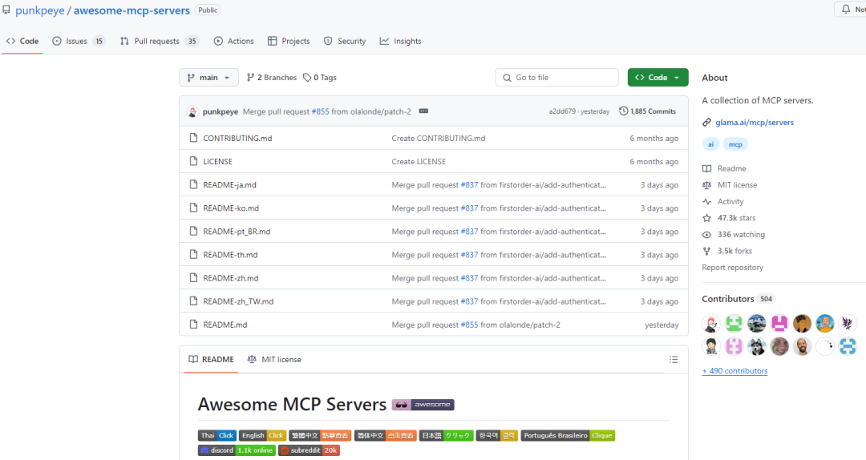Click the awesome badge next to heading

[423, 405]
